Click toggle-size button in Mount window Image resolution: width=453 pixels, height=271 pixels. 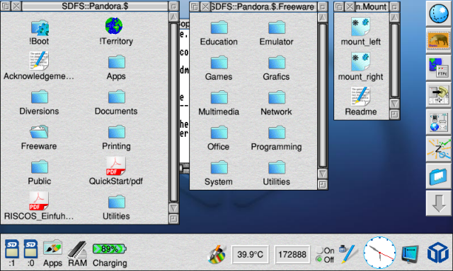point(394,6)
